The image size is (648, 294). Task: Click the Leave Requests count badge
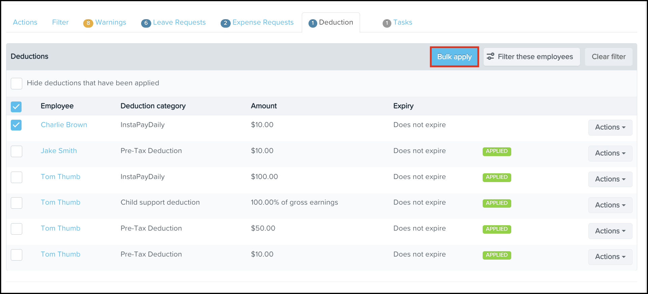point(146,23)
